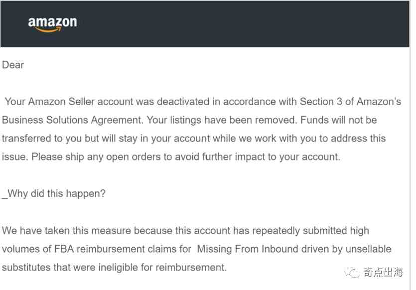
Task: Click the "Funds will not be" text
Action: pyautogui.click(x=339, y=120)
